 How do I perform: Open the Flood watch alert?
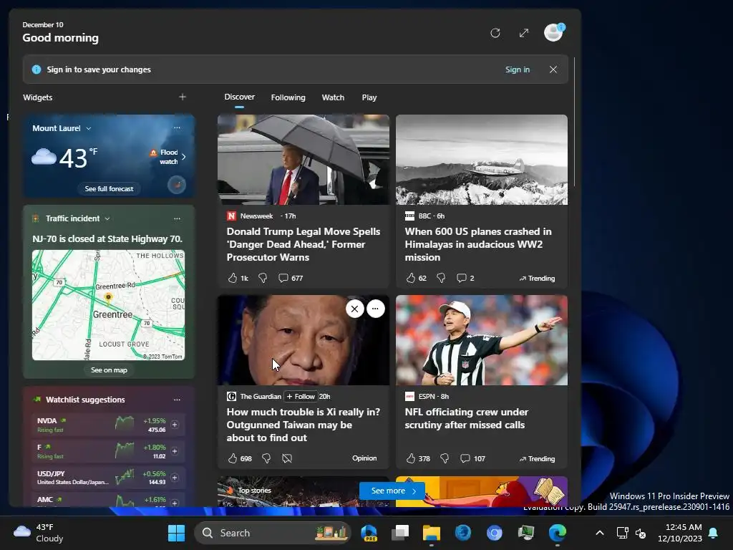(168, 157)
